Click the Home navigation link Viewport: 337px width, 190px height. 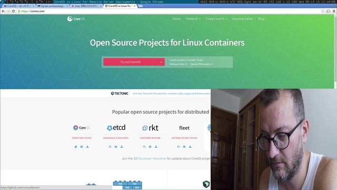(176, 19)
